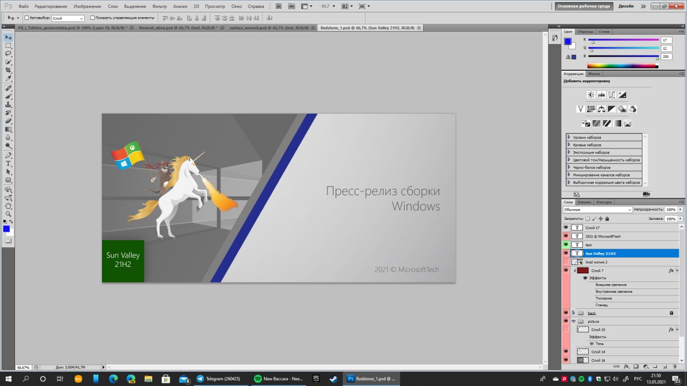This screenshot has width=687, height=386.
Task: Select the Move tool in the toolbox
Action: tap(8, 37)
